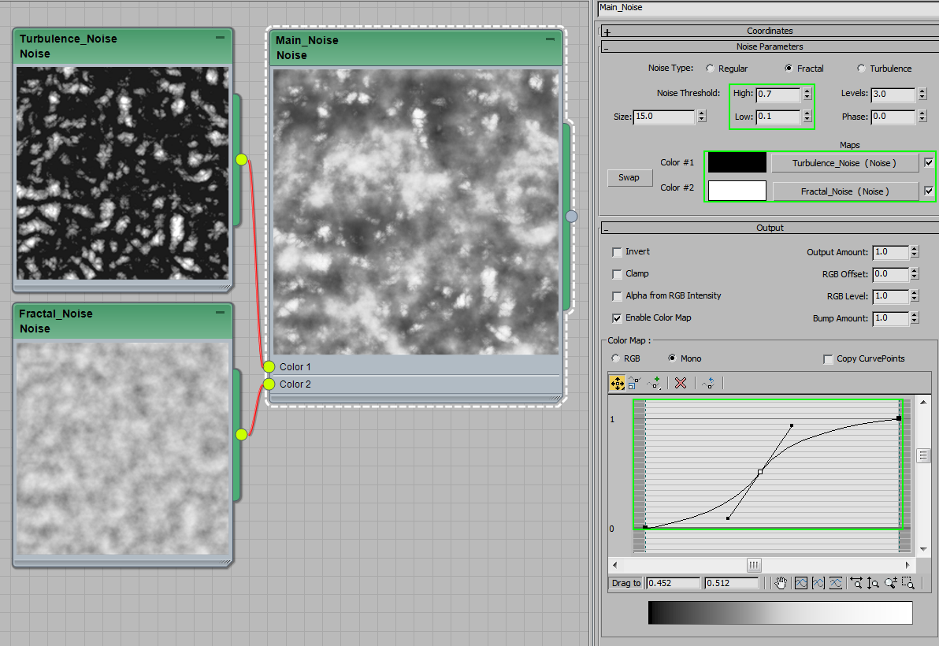Enable the Invert checkbox
The image size is (939, 646).
pyautogui.click(x=617, y=252)
